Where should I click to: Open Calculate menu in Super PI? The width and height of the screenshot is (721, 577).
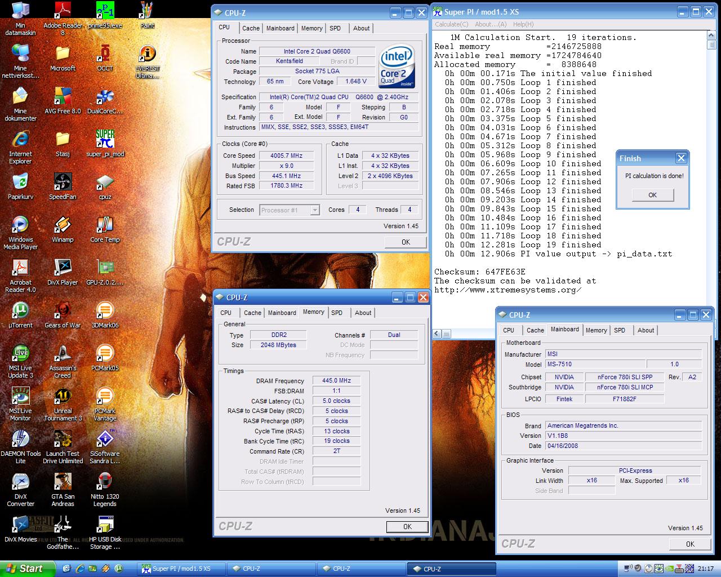click(451, 24)
